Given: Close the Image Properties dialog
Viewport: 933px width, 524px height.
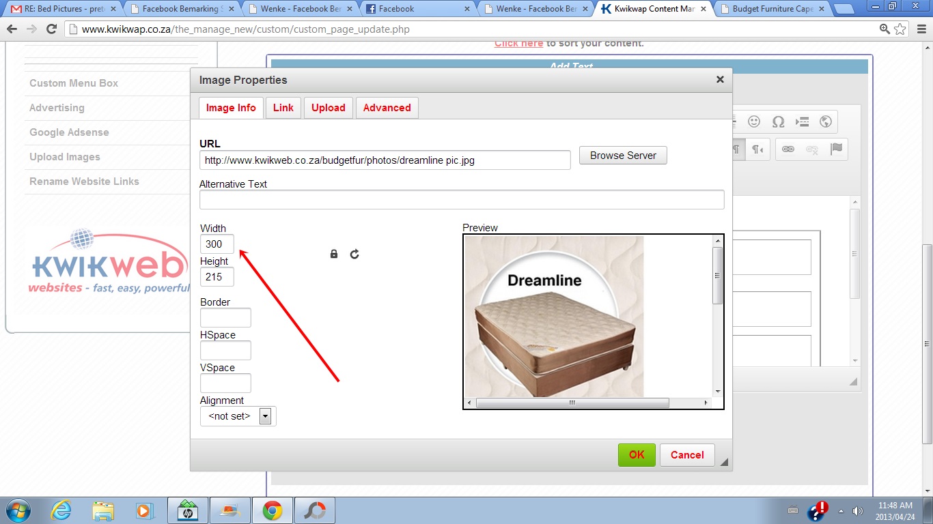Looking at the screenshot, I should point(720,80).
